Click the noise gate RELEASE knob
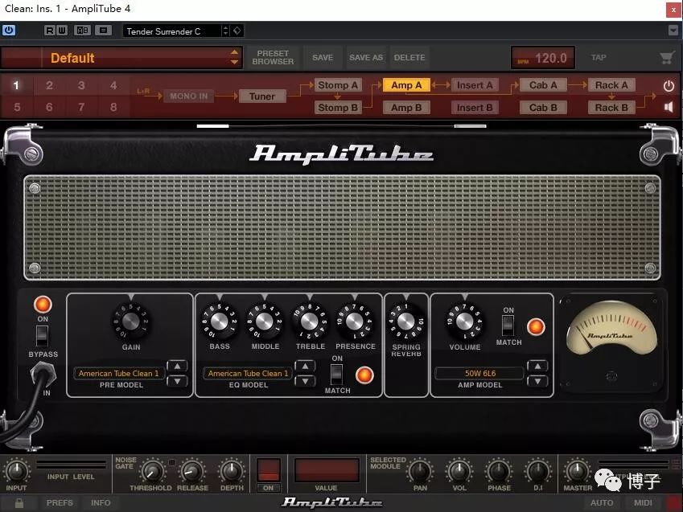 [x=191, y=472]
